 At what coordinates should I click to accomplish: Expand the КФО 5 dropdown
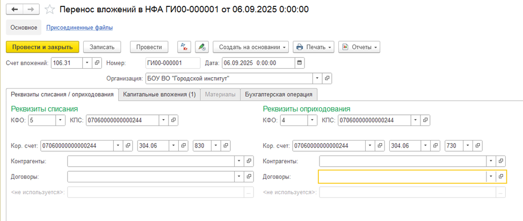pyautogui.click(x=60, y=120)
